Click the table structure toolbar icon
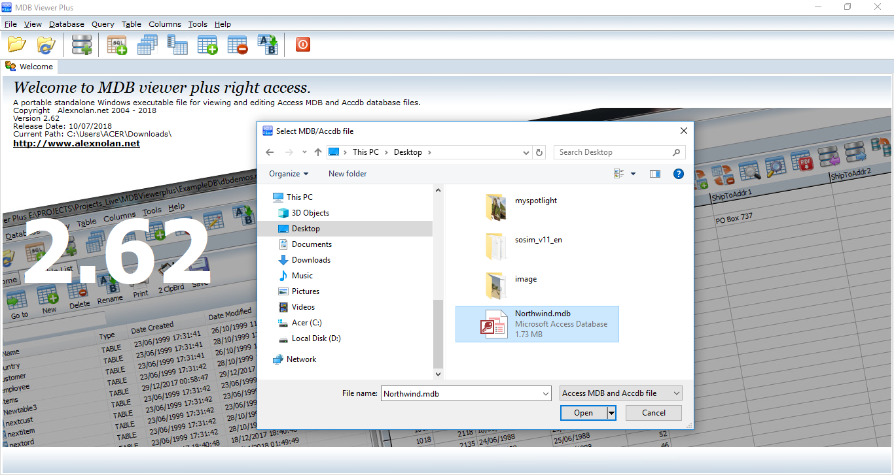Image resolution: width=894 pixels, height=475 pixels. tap(177, 44)
